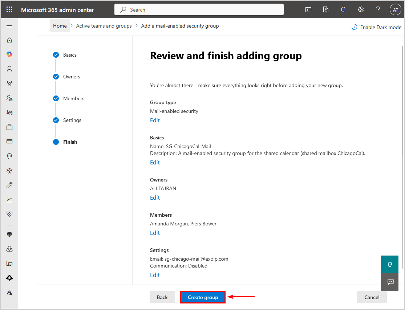
Task: Open the Copilot icon in sidebar
Action: [x=9, y=54]
